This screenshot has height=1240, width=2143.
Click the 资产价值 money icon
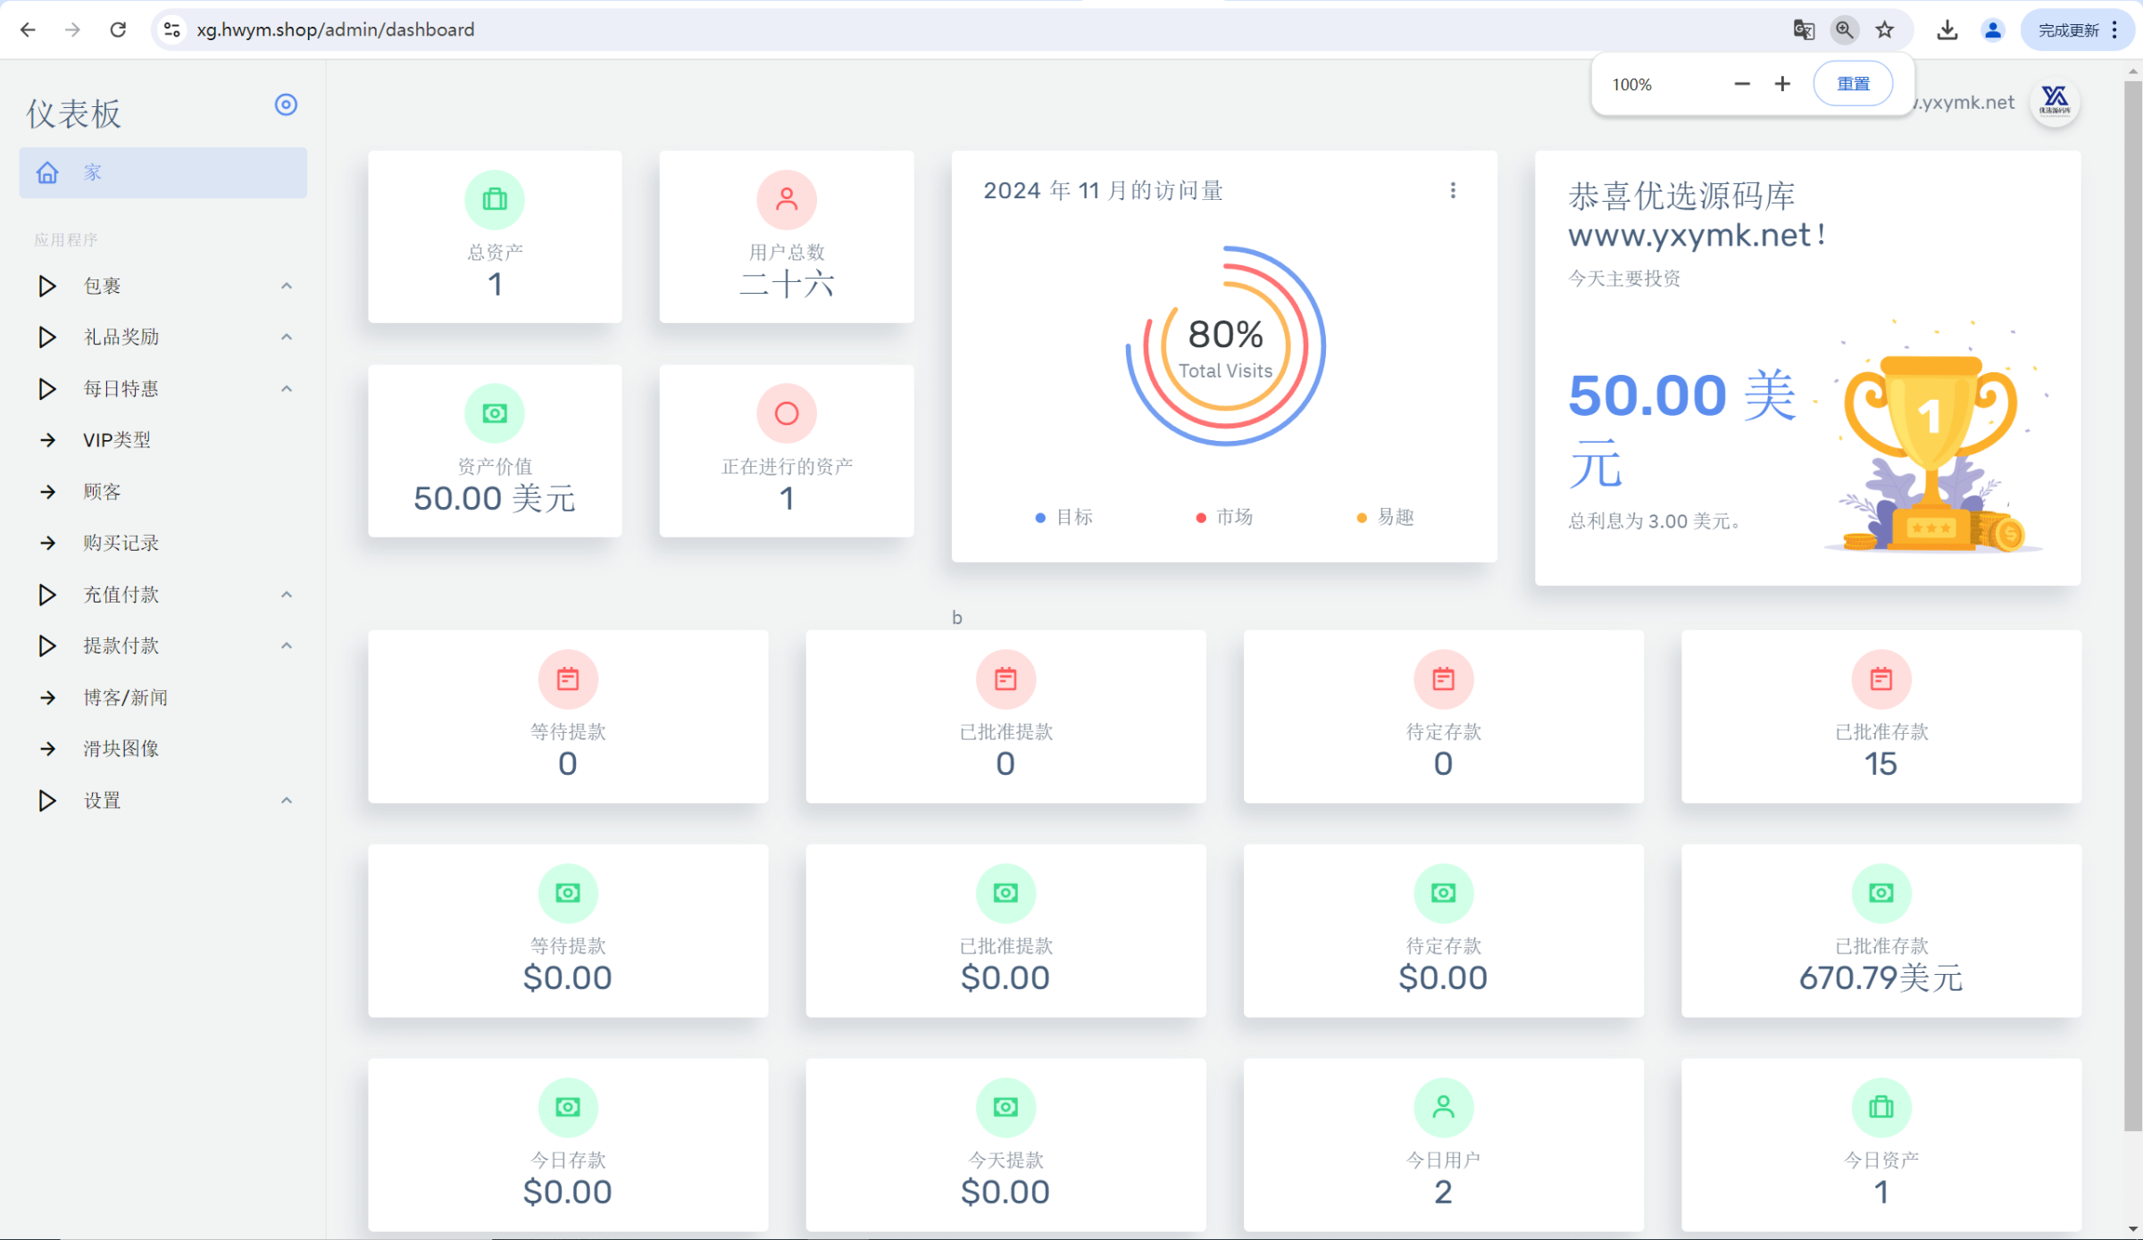point(495,413)
